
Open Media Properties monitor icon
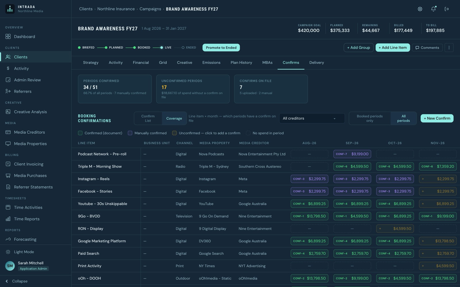click(8, 143)
